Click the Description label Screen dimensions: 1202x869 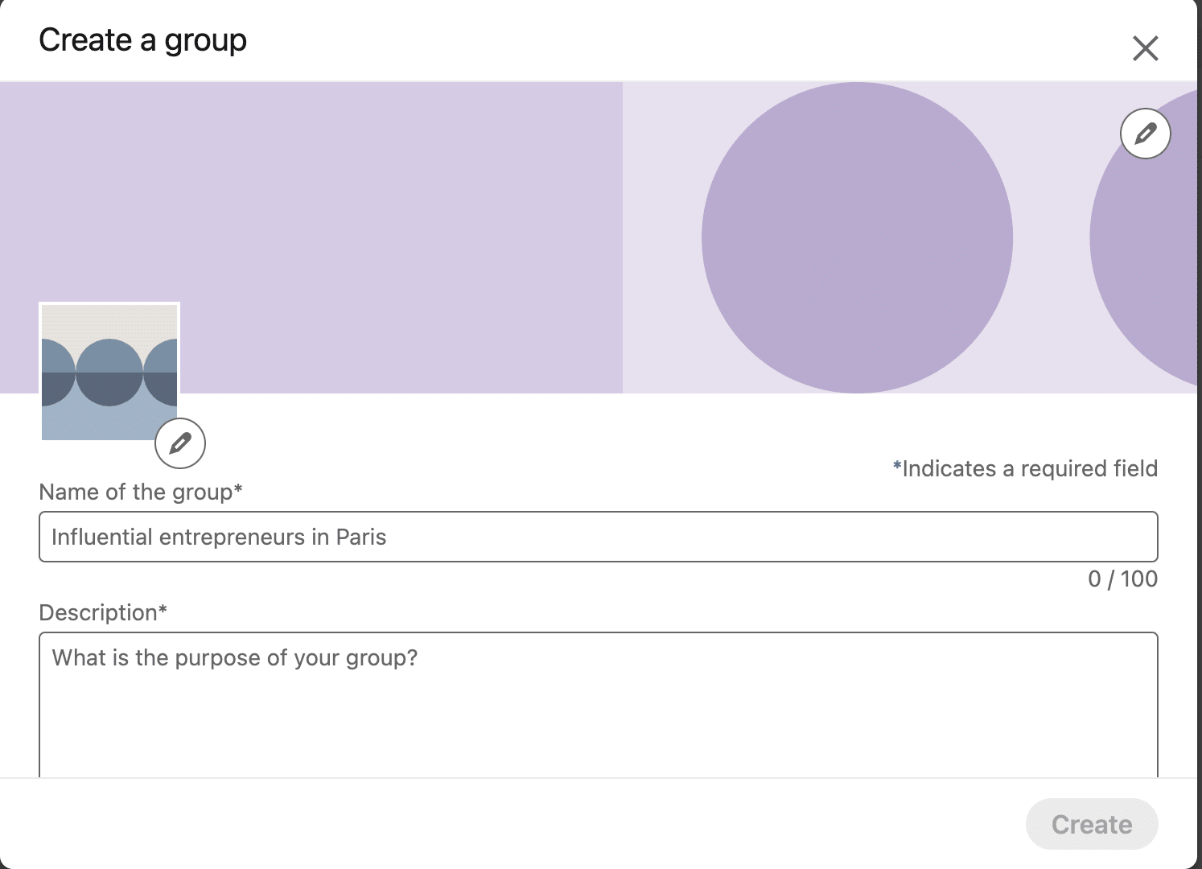pos(103,612)
